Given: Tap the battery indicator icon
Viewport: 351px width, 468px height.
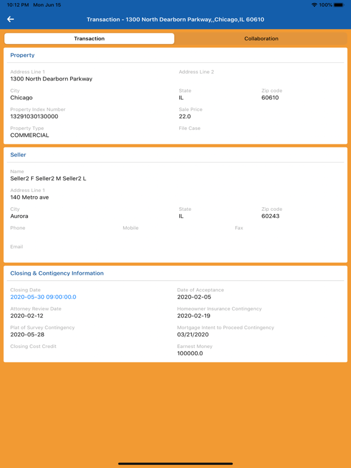Looking at the screenshot, I should coord(339,5).
